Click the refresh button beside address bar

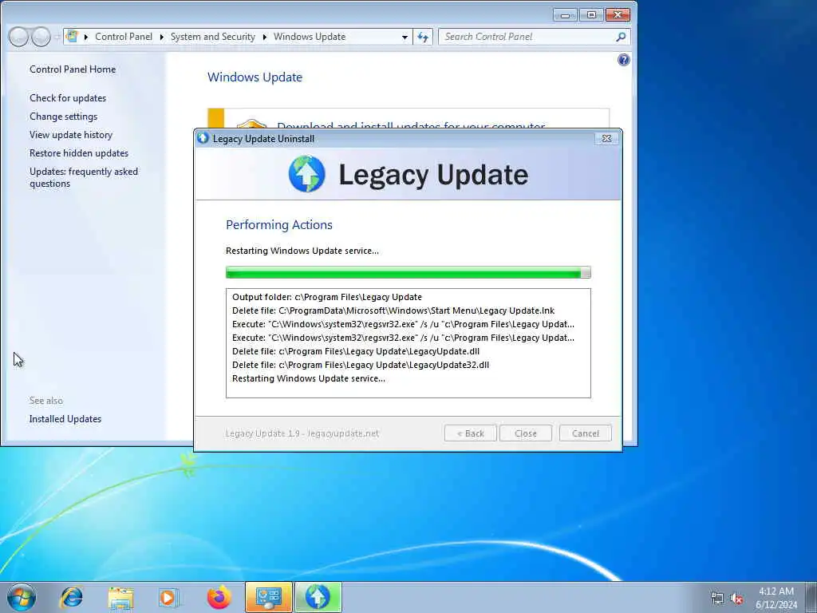(x=423, y=37)
